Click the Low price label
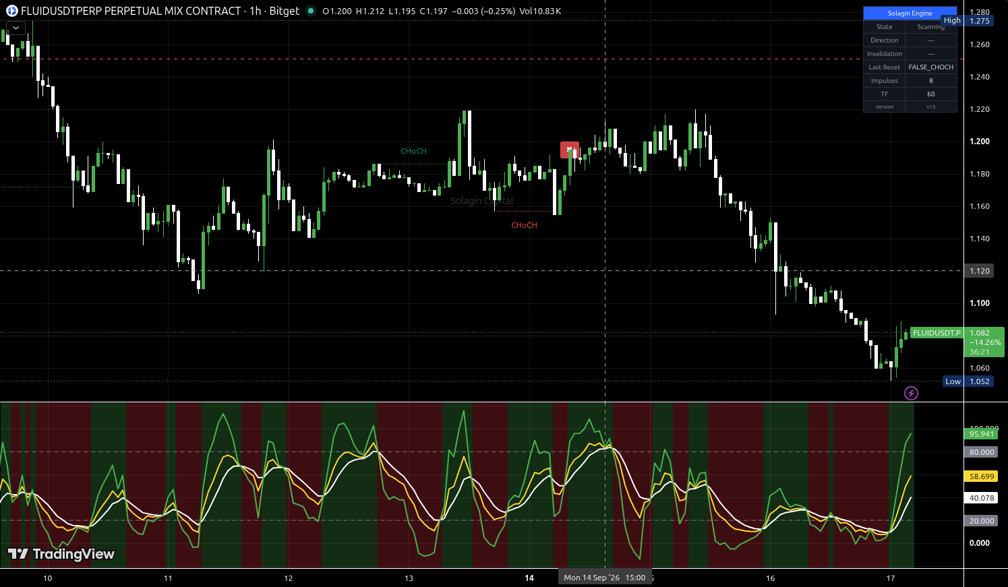The width and height of the screenshot is (1008, 587). click(x=953, y=381)
